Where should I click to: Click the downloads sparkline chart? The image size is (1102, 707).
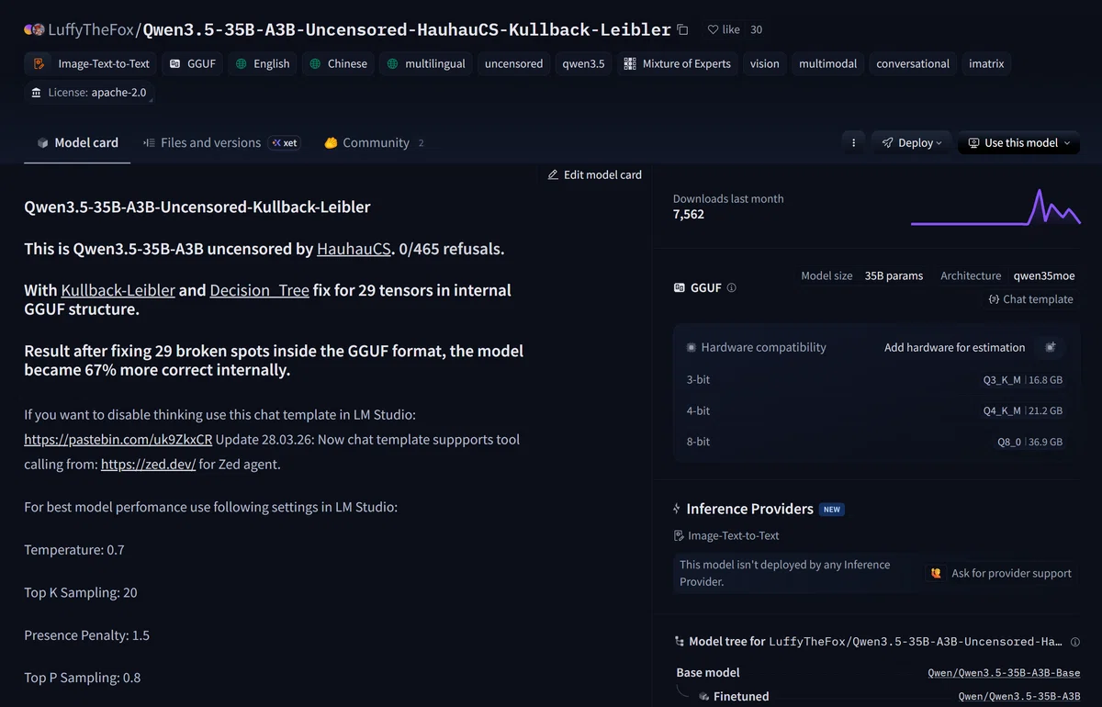point(995,207)
